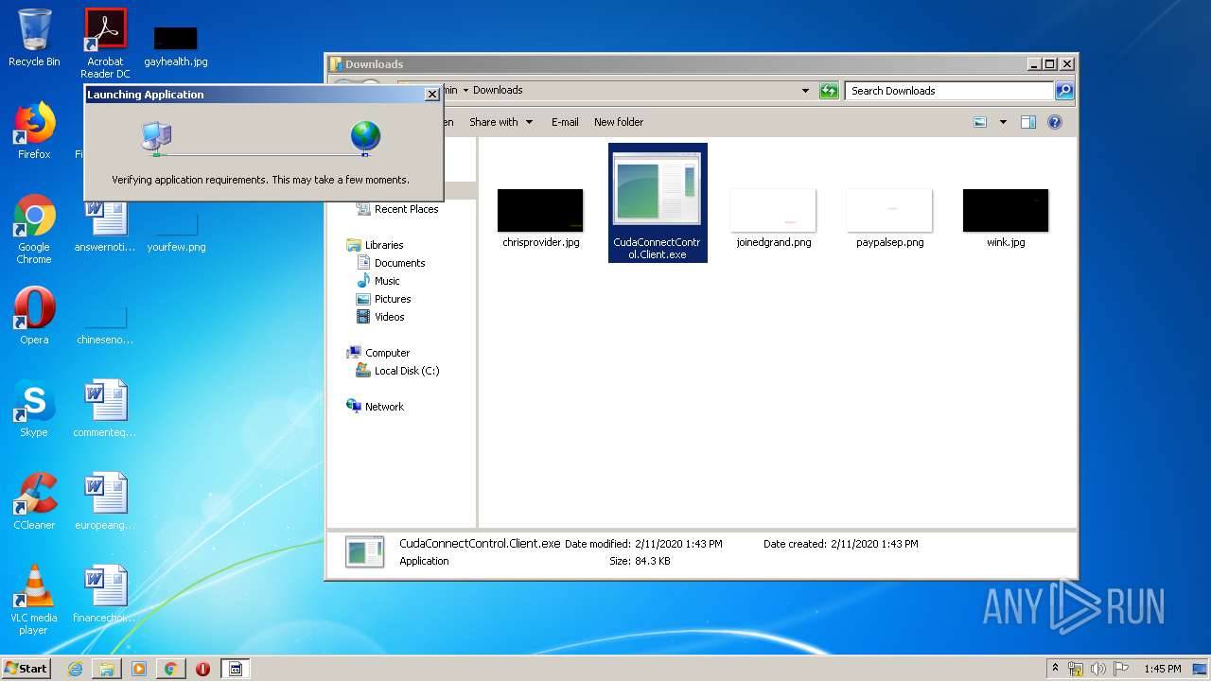Open Recycle Bin on the desktop
Image resolution: width=1211 pixels, height=681 pixels.
[34, 38]
